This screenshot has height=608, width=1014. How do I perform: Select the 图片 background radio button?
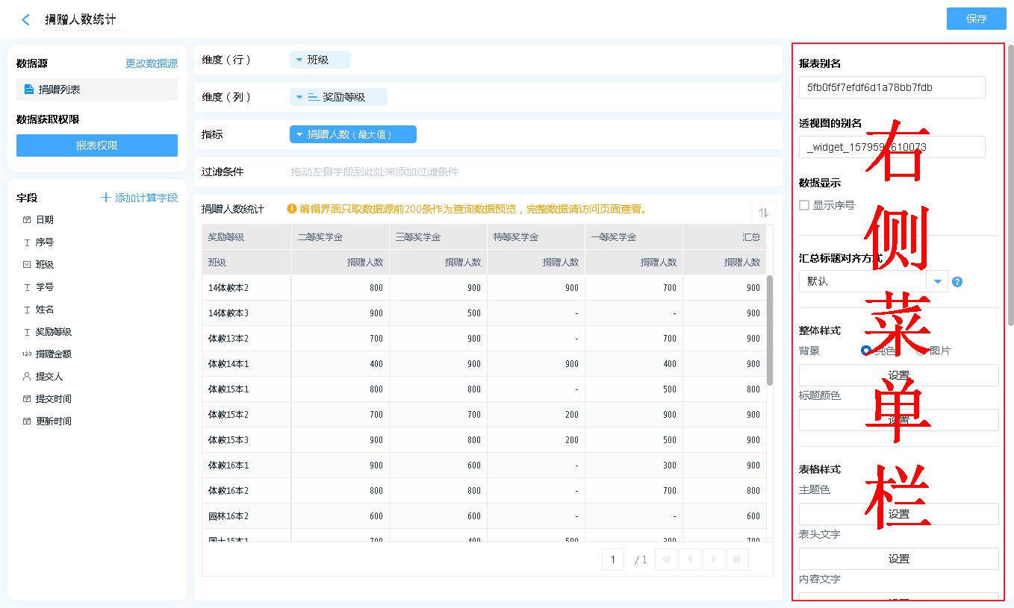921,351
